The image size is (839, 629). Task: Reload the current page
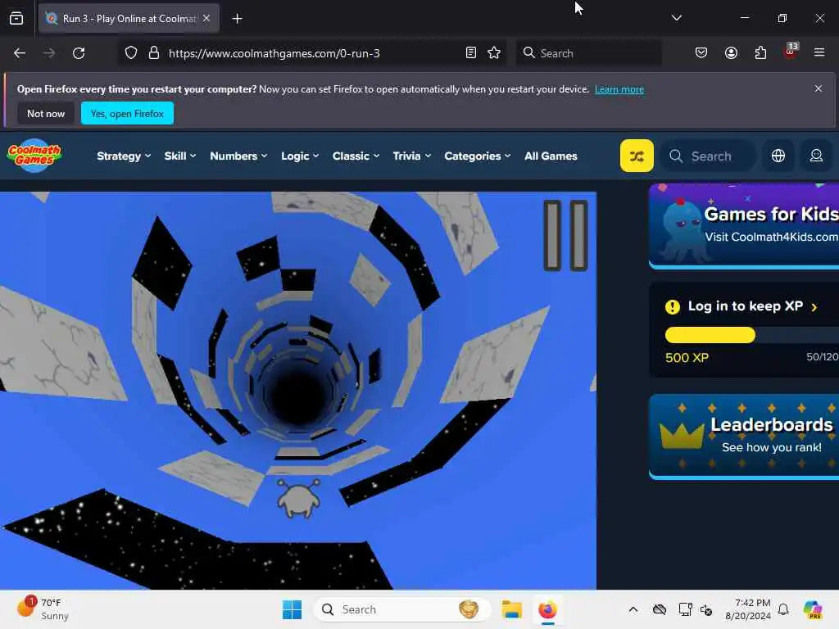(x=79, y=53)
